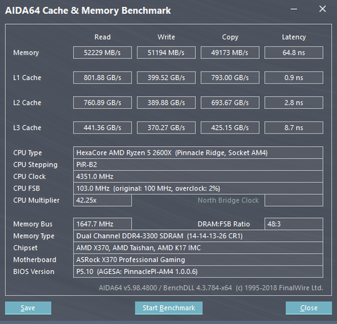
Task: Click the window title AIDA64 Cache & Memory Benchmark
Action: [x=88, y=11]
